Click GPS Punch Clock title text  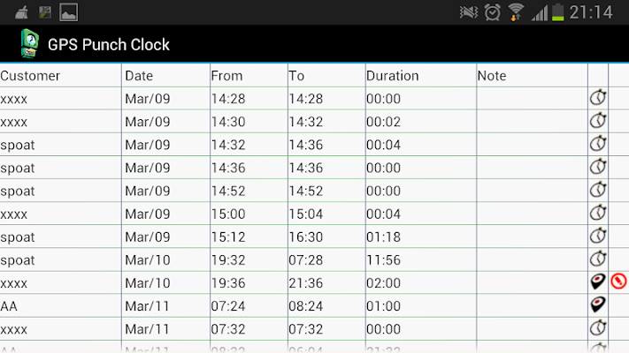click(x=109, y=45)
